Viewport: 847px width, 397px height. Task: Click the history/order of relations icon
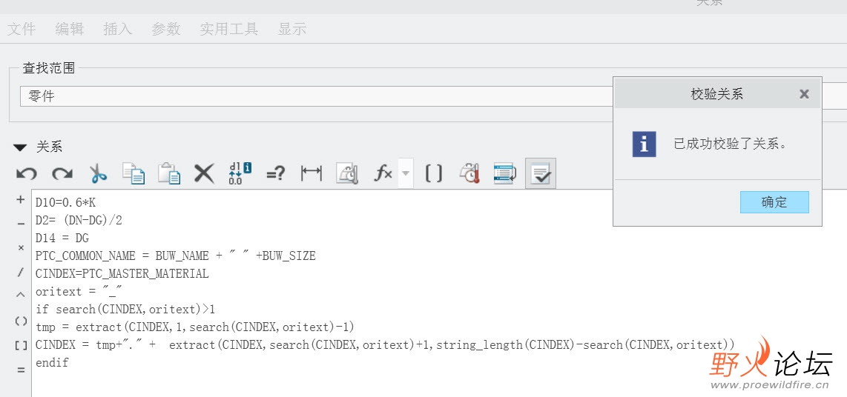coord(469,173)
